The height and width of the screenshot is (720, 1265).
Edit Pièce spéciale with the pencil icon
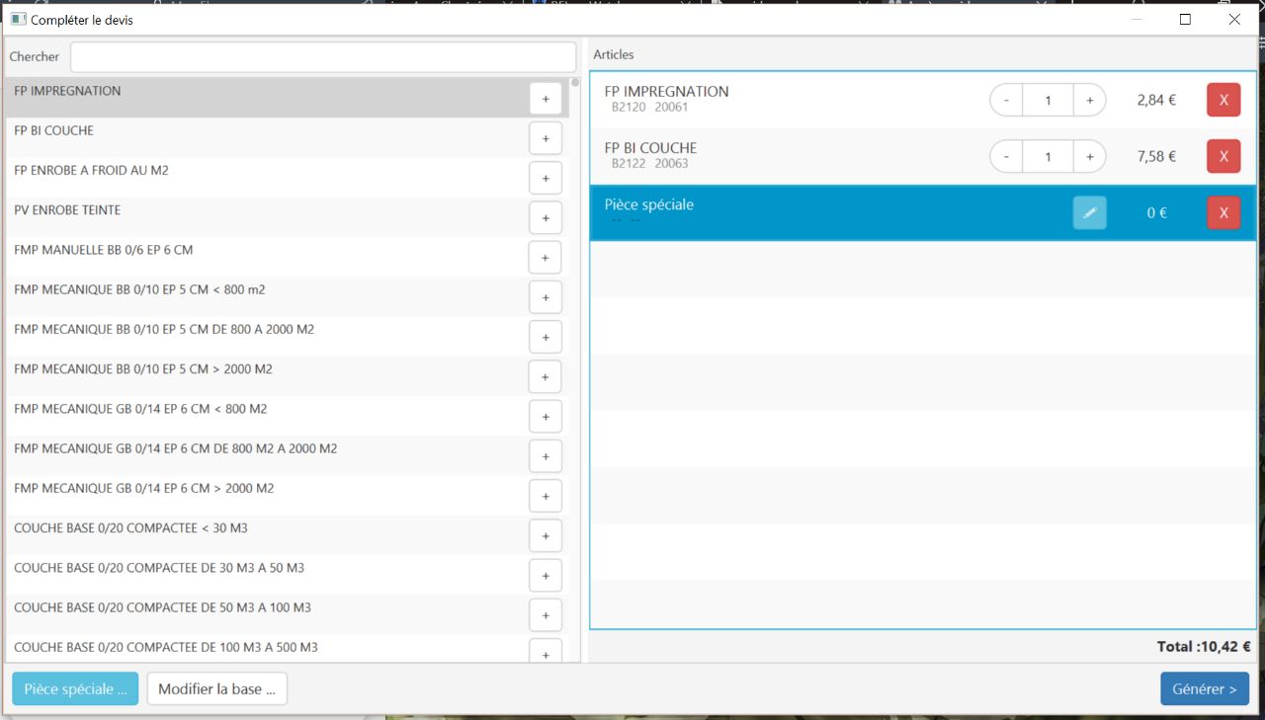[x=1089, y=212]
